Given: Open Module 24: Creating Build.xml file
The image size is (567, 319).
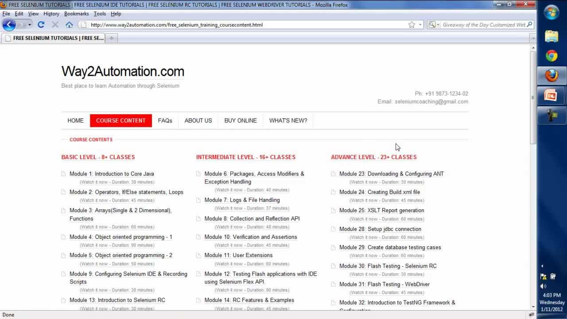Looking at the screenshot, I should click(x=380, y=192).
